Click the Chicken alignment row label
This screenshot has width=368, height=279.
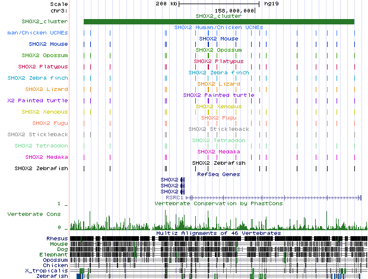point(56,265)
